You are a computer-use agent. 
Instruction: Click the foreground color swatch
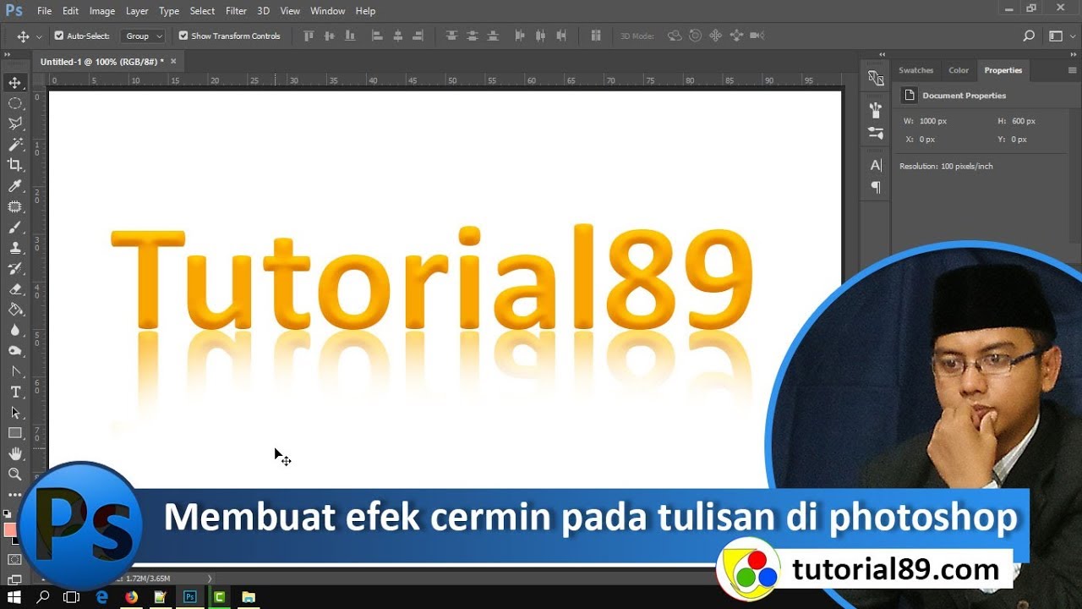click(10, 530)
